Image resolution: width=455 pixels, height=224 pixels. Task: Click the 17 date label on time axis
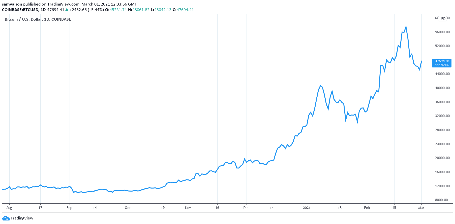[x=40, y=208]
